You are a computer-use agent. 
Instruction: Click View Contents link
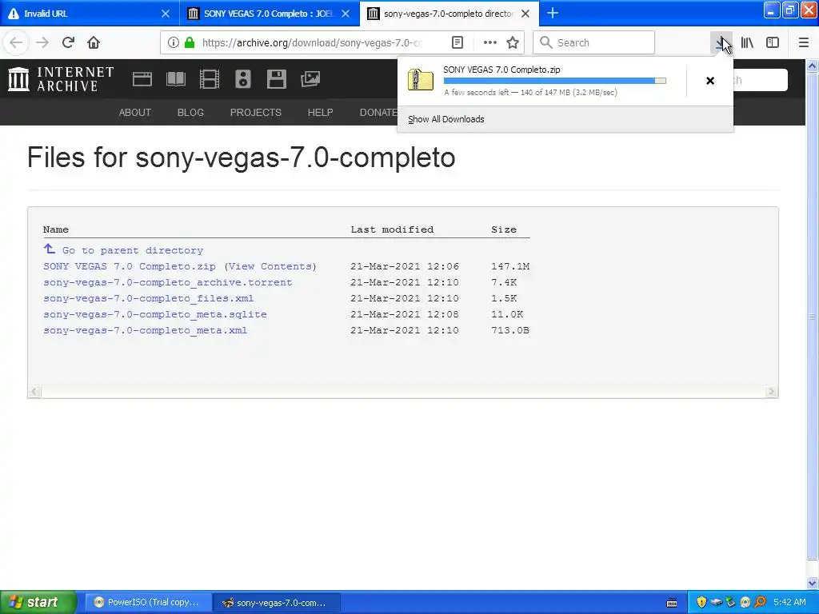coord(270,266)
